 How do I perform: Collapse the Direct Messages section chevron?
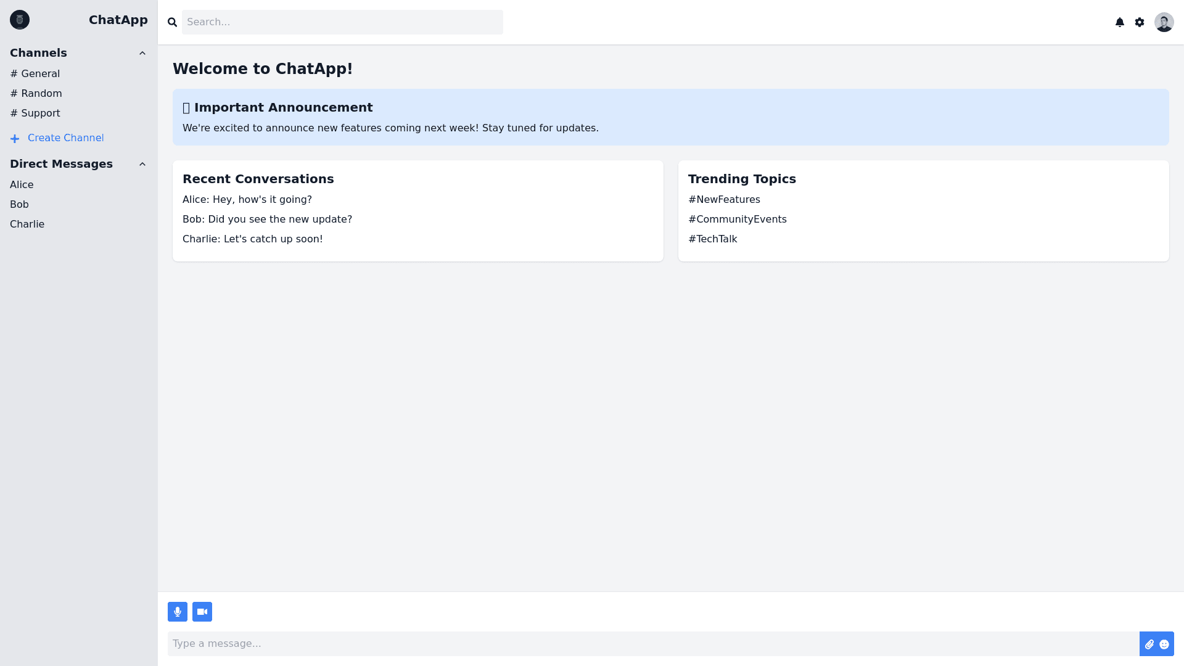(x=142, y=164)
